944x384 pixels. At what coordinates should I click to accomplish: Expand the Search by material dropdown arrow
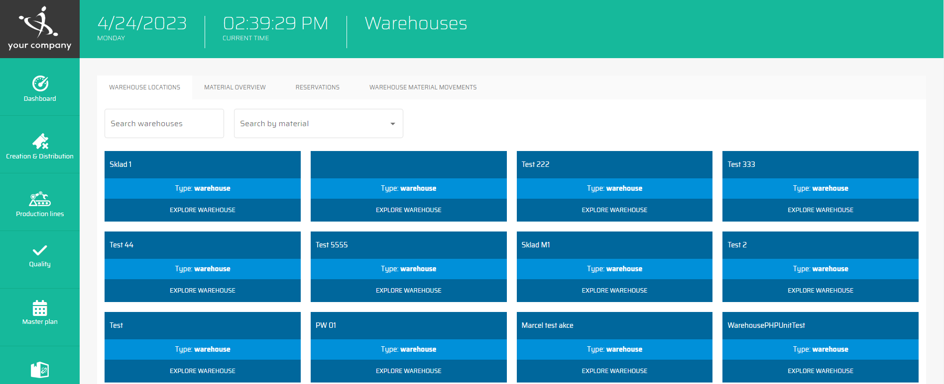pyautogui.click(x=392, y=124)
